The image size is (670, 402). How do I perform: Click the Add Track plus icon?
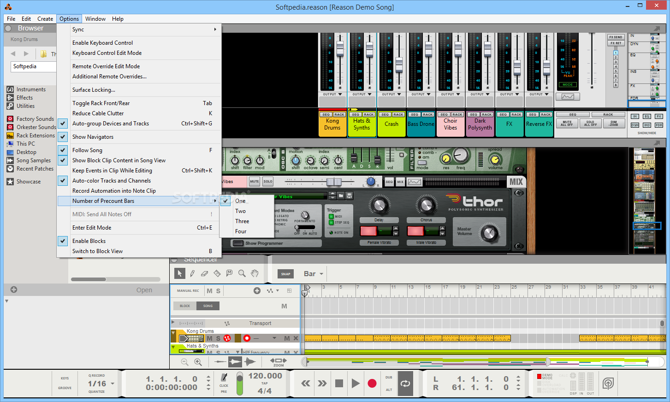257,290
